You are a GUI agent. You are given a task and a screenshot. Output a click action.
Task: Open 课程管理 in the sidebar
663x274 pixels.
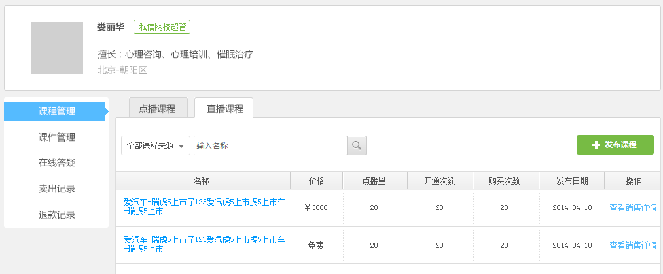click(x=56, y=112)
